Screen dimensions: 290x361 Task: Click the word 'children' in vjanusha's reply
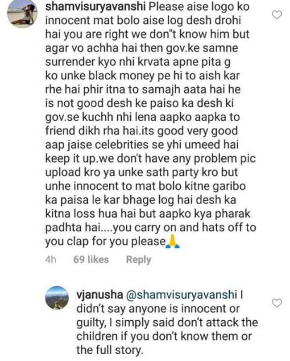(x=97, y=336)
